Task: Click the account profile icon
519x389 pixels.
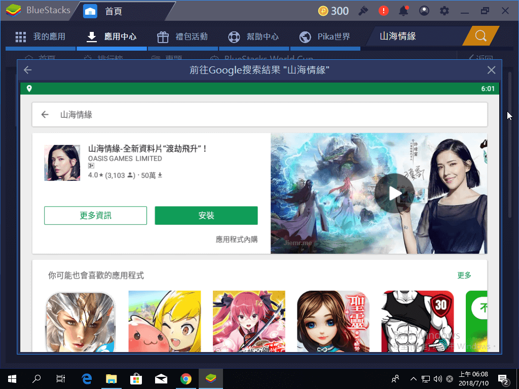Action: [424, 10]
